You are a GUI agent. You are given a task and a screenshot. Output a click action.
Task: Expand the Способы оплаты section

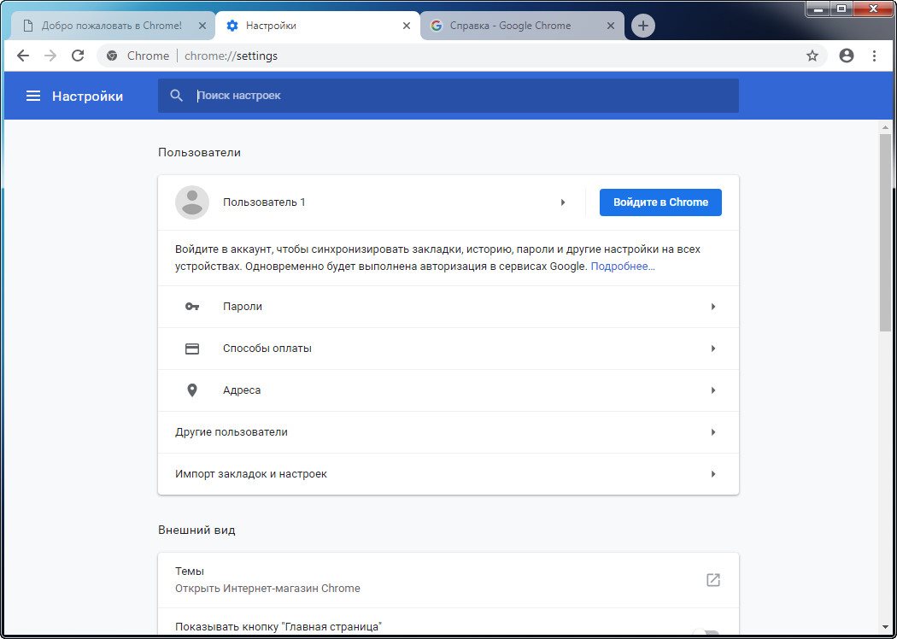pos(712,349)
